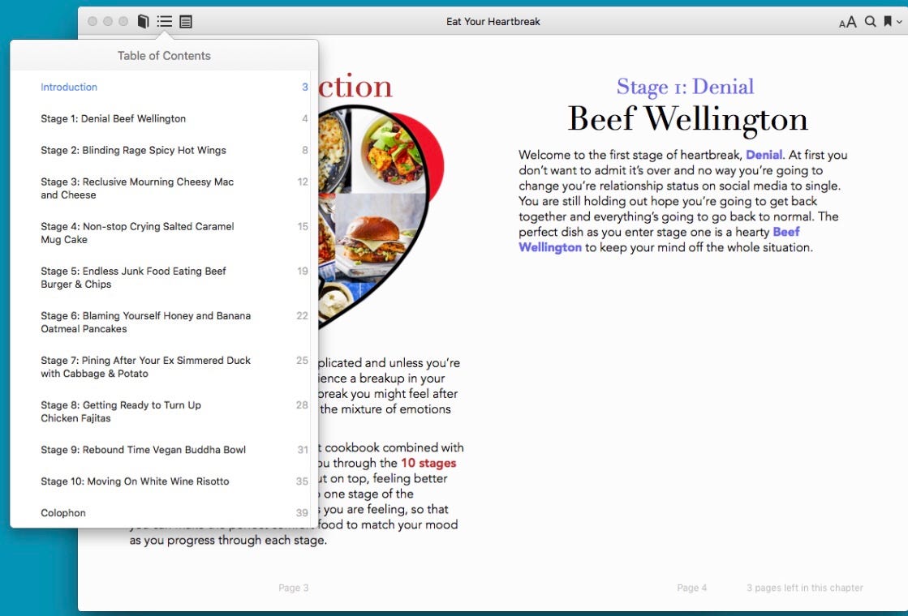
Task: Click the Table of Contents list icon
Action: [x=164, y=21]
